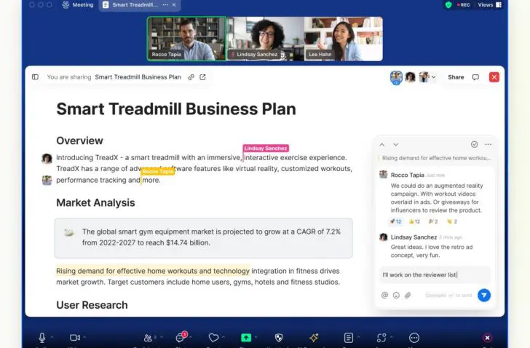Click the Overview heading
The width and height of the screenshot is (530, 348).
(x=79, y=141)
